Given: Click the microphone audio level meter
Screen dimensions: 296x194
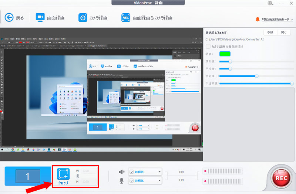Looking at the screenshot, I should tap(222, 181).
